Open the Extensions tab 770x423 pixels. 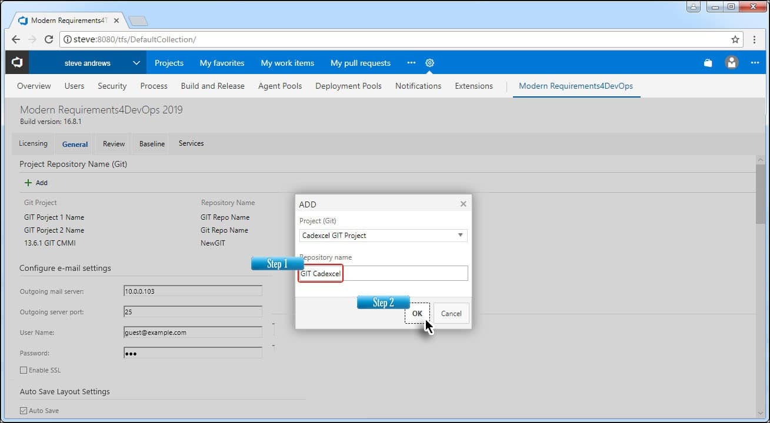pyautogui.click(x=474, y=86)
